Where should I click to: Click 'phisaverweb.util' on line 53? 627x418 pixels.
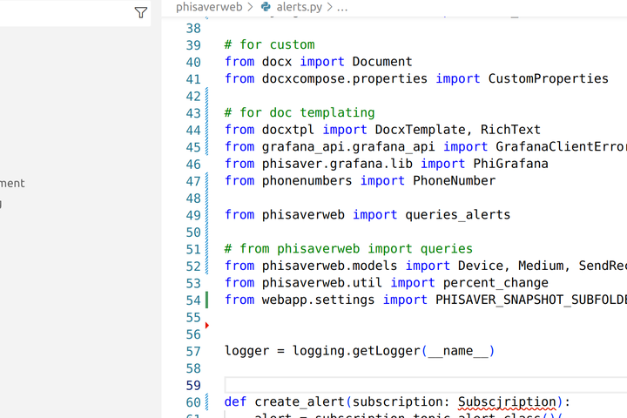coord(322,283)
